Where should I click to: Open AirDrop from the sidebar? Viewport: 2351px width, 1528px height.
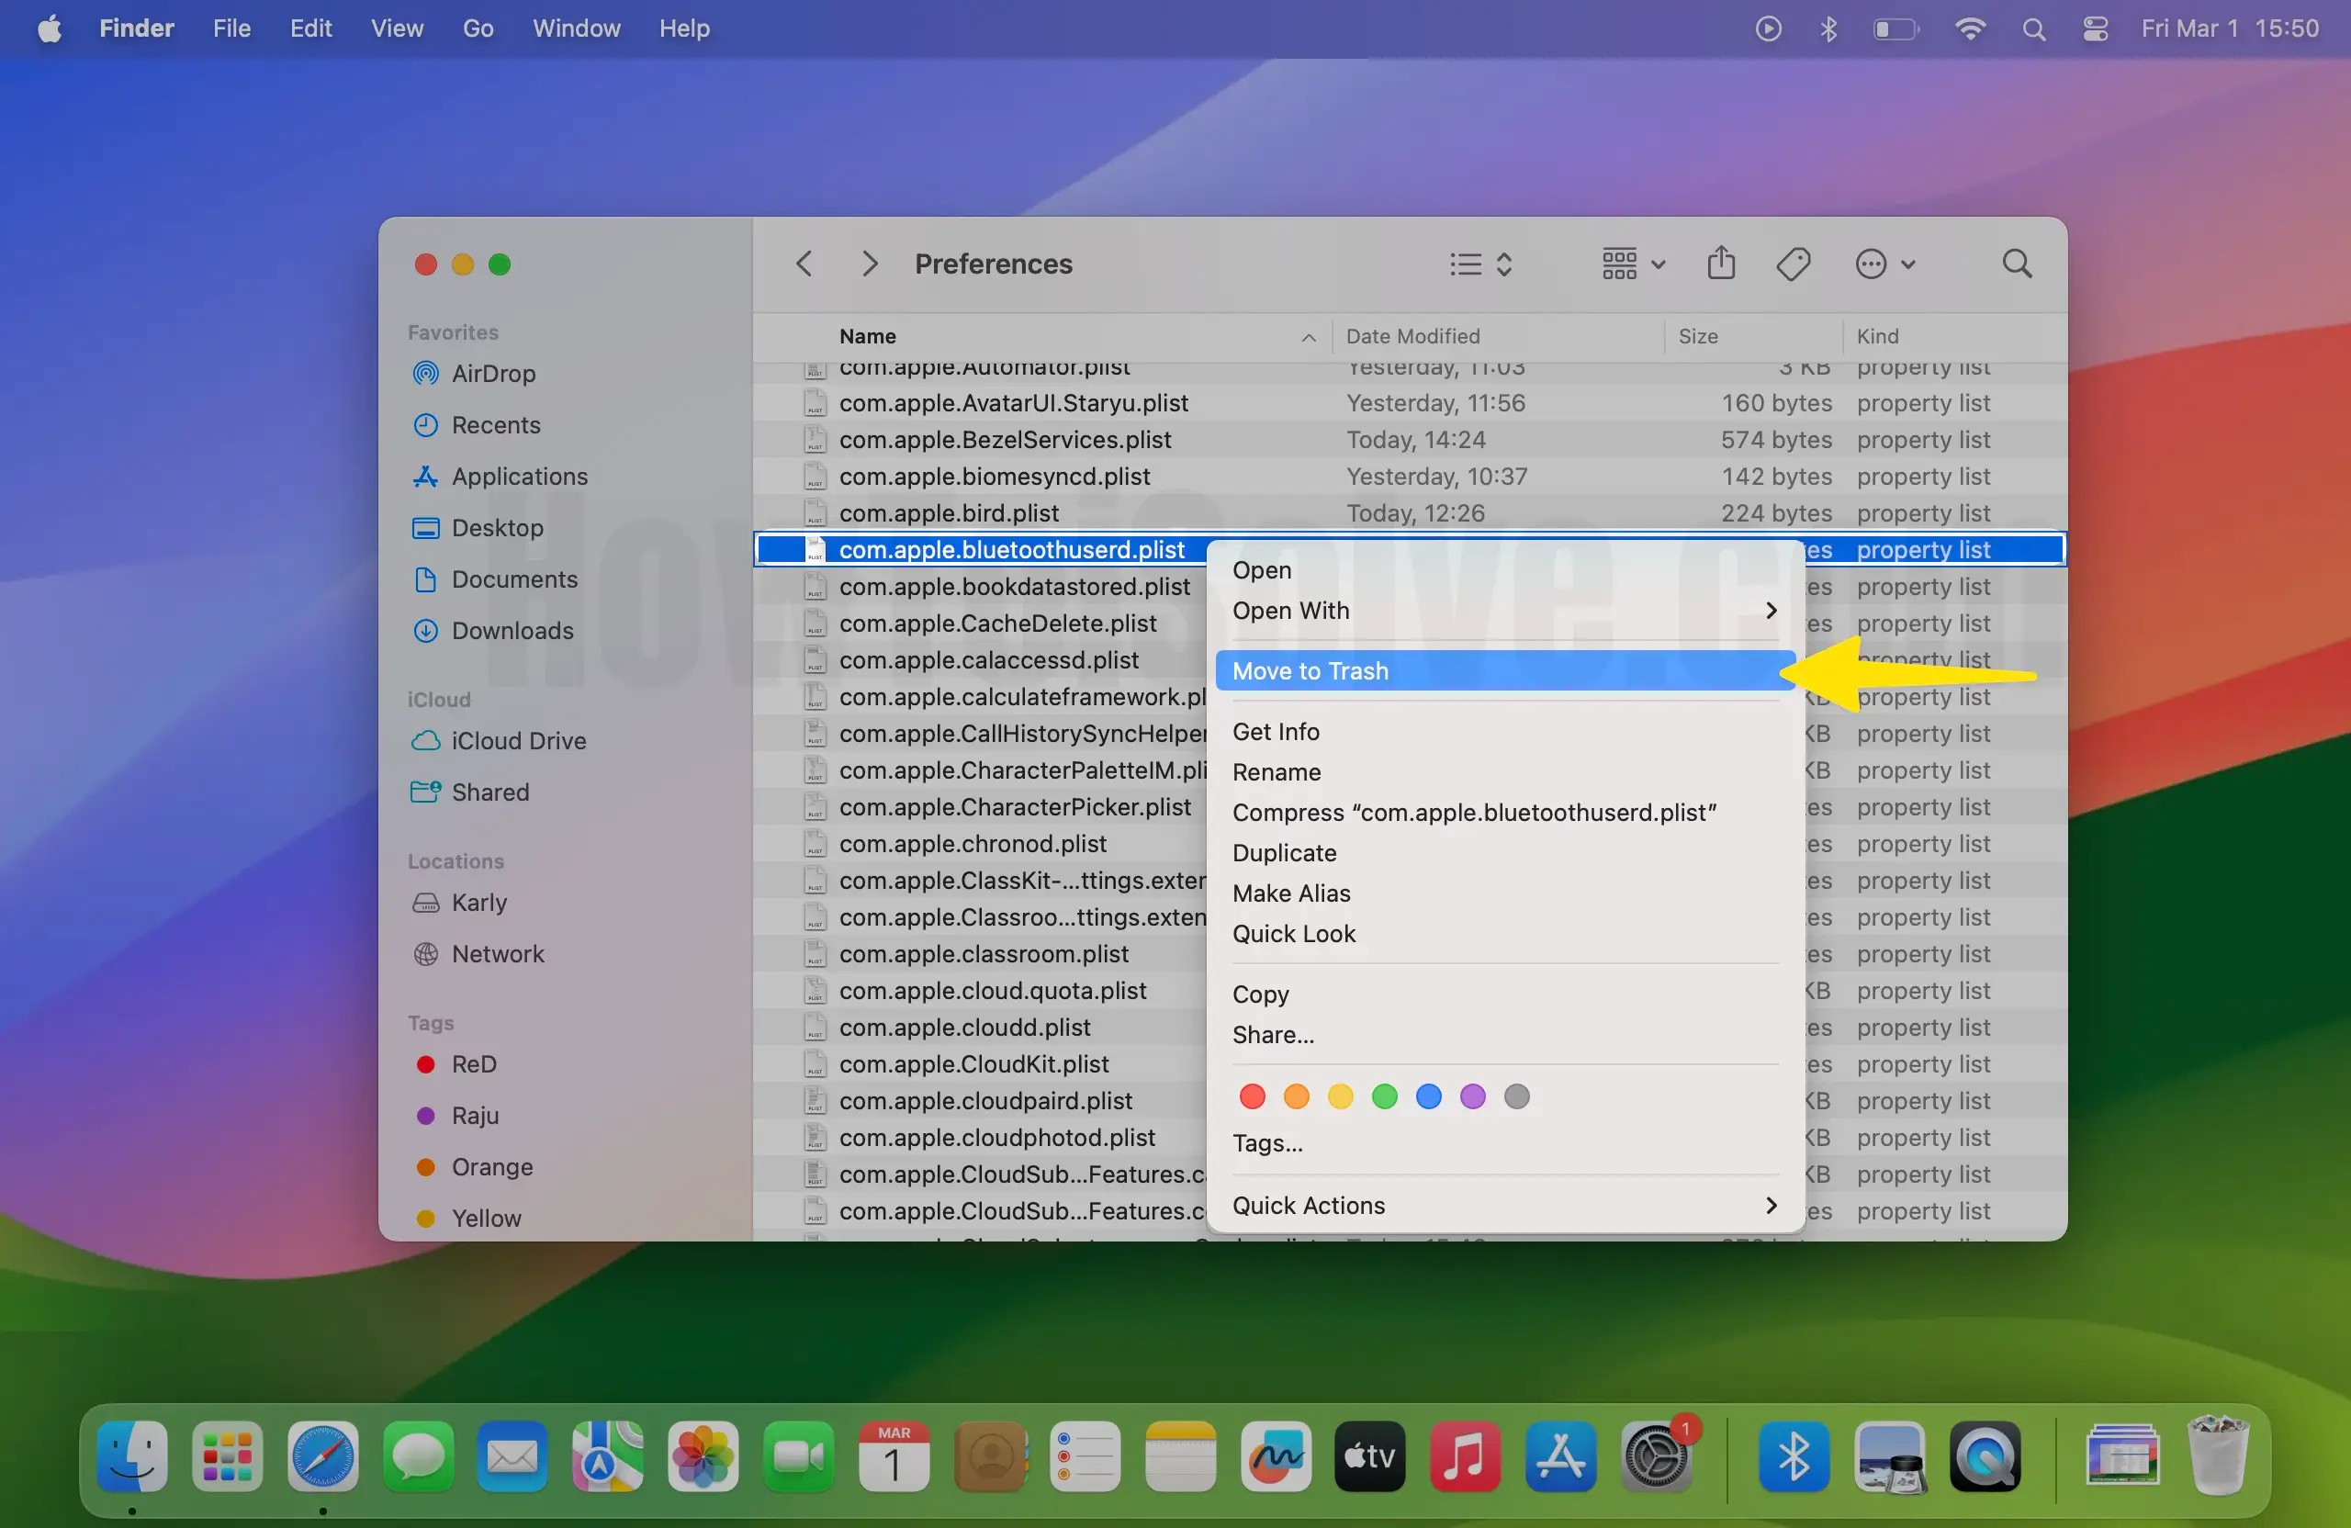click(493, 374)
